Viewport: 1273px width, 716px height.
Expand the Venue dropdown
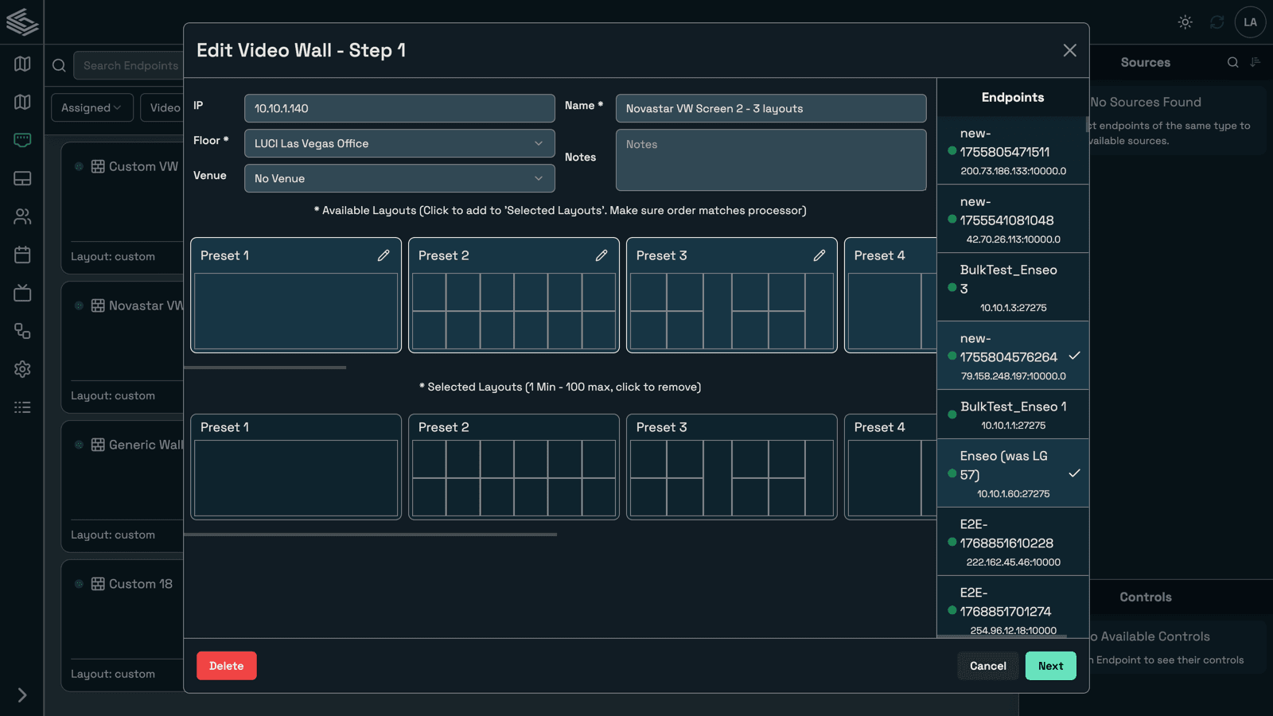[399, 178]
